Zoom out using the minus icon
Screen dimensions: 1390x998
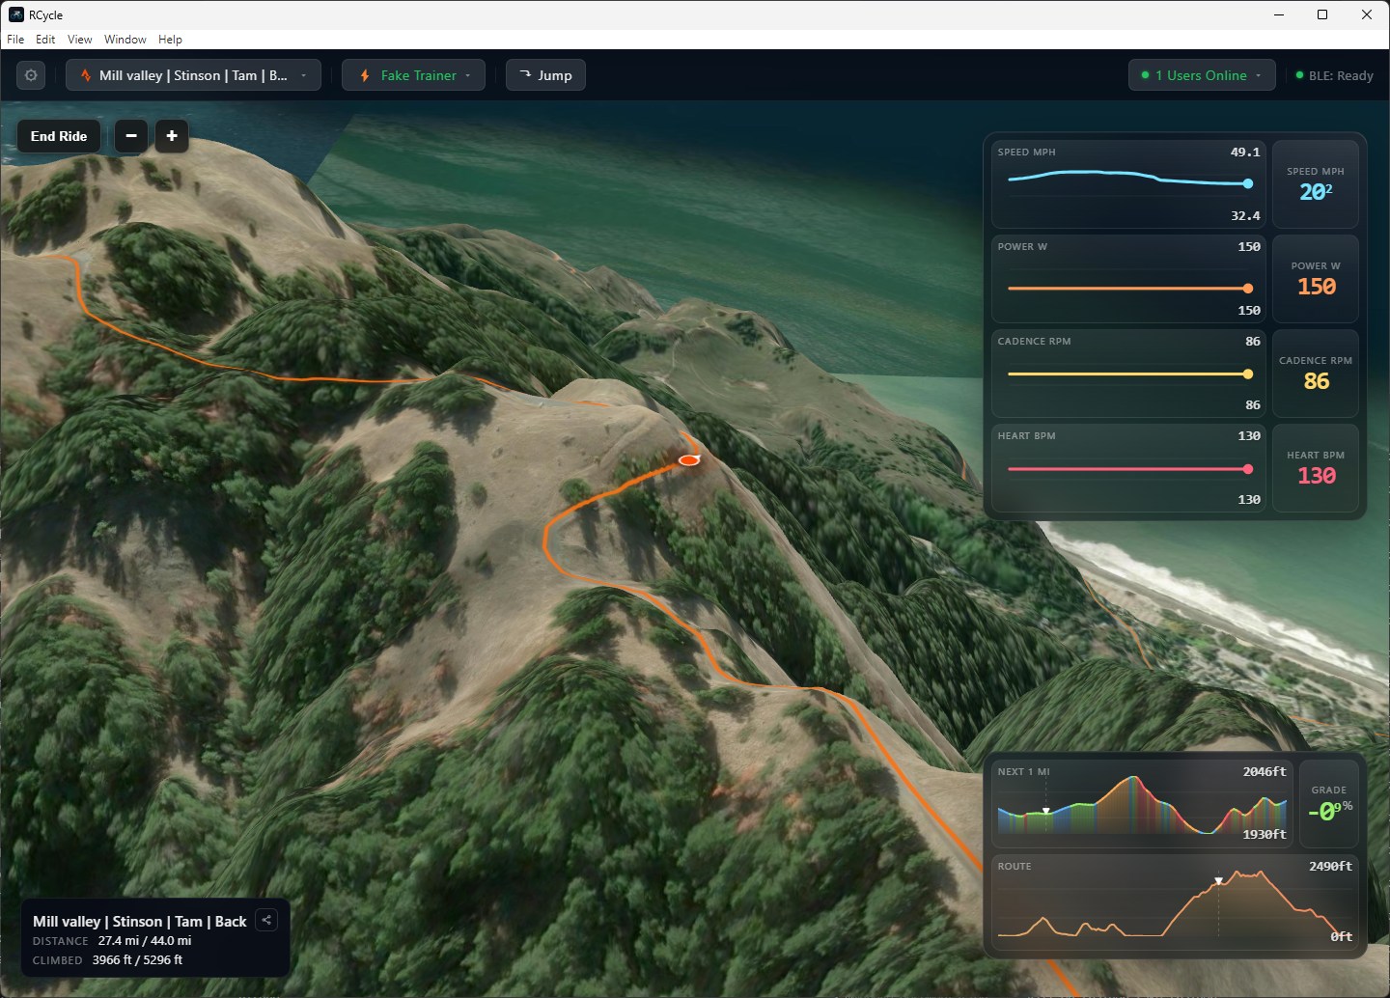click(x=130, y=136)
